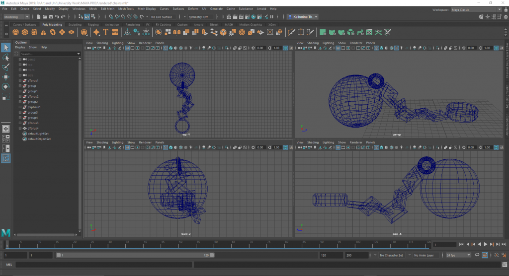509x276 pixels.
Task: Expand the pTorus1 node in Outliner
Action: (20, 80)
